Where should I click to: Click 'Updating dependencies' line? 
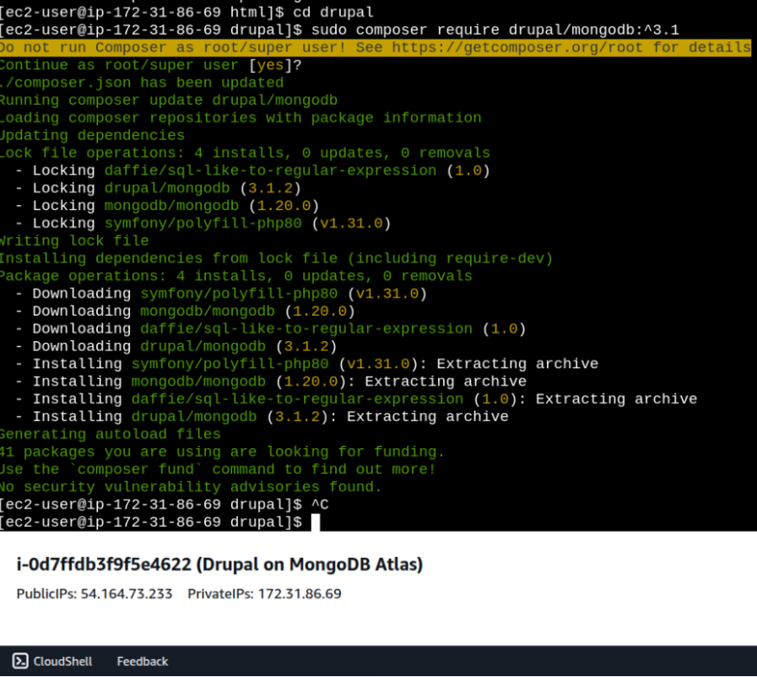pos(92,135)
